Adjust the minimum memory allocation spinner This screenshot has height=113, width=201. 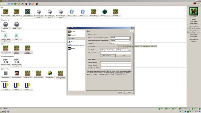coord(130,38)
